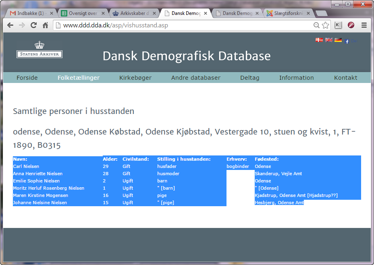Screen dimensions: 374x265
Task: Click the name Johanne Nielsine Nielsen
Action: [x=40, y=203]
